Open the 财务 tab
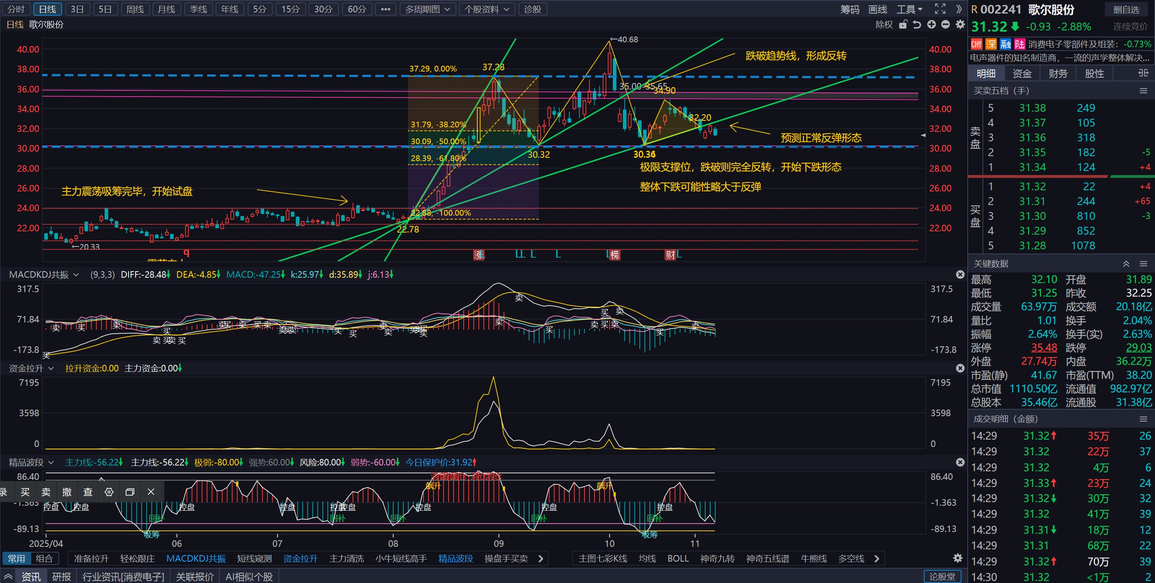1155x583 pixels. pos(1058,74)
